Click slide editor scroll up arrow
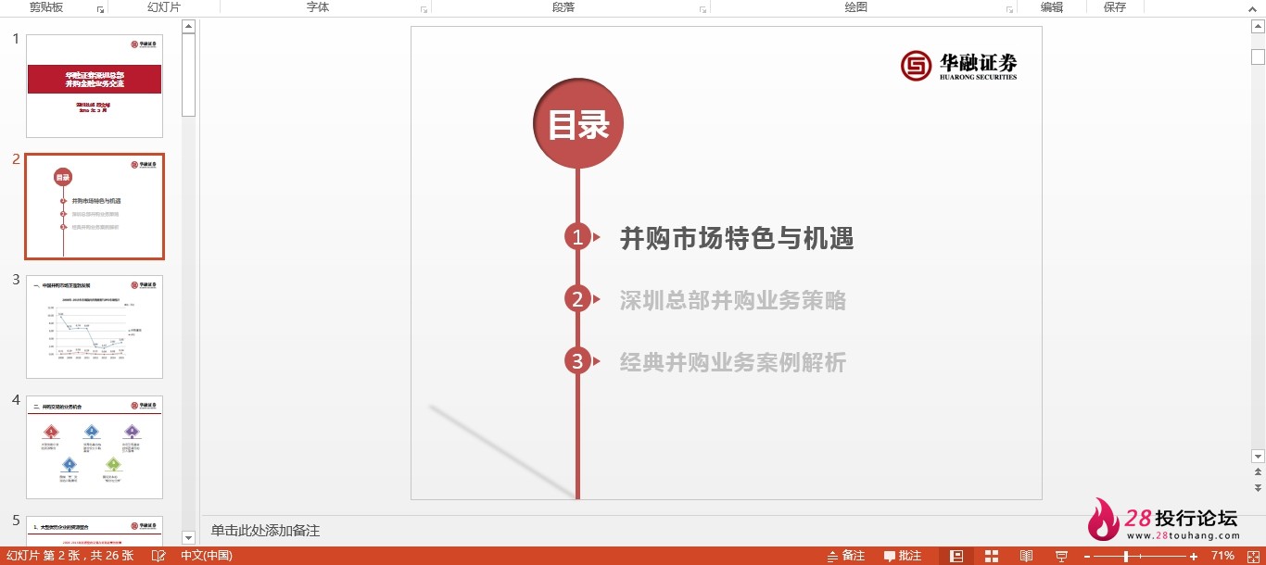The image size is (1266, 565). [1258, 27]
